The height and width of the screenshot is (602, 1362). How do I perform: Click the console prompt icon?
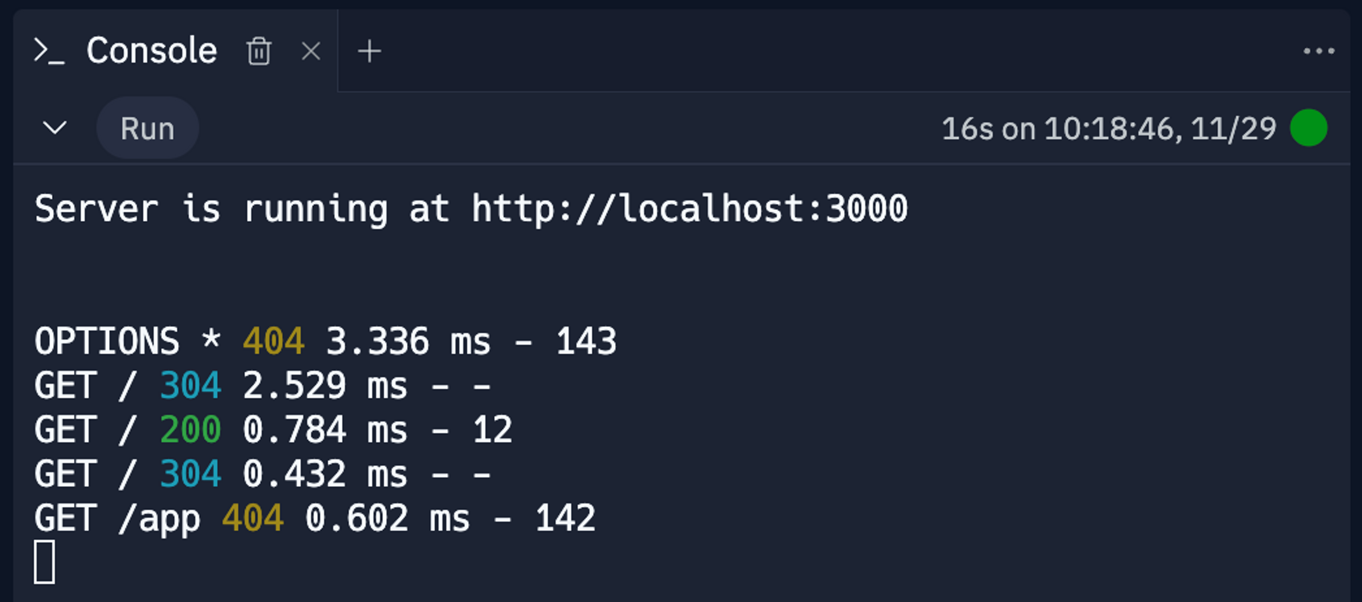[x=49, y=51]
